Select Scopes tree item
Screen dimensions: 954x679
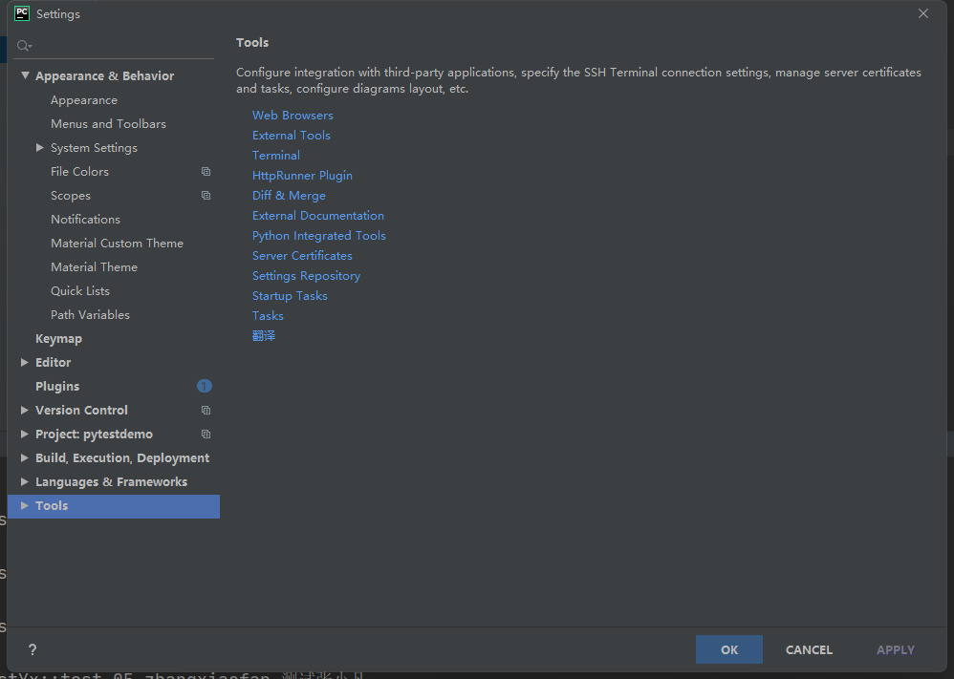point(71,196)
